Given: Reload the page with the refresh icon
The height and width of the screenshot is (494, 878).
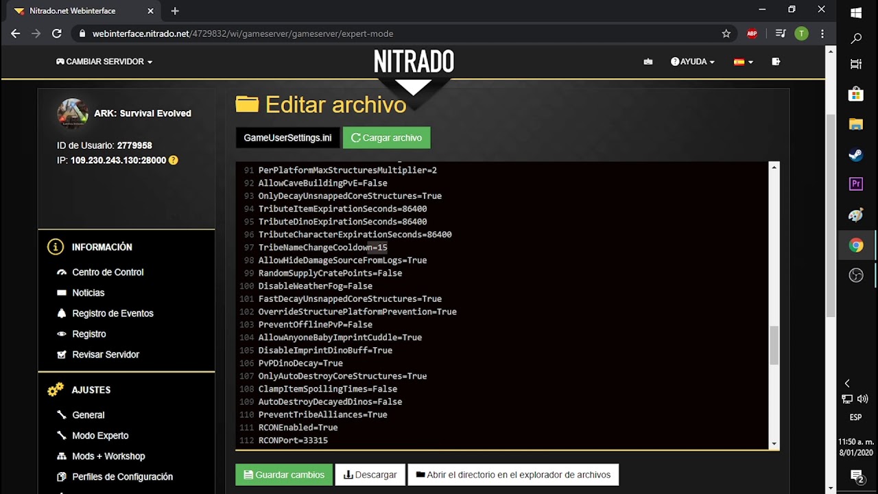Looking at the screenshot, I should [x=57, y=34].
